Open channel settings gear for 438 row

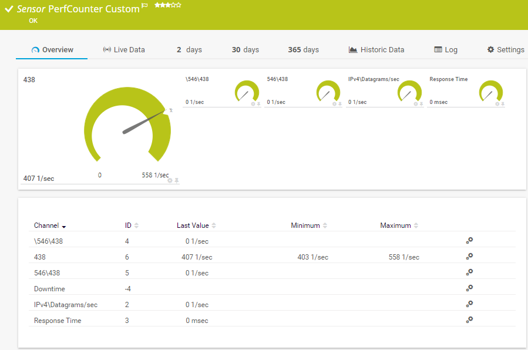[x=469, y=257]
